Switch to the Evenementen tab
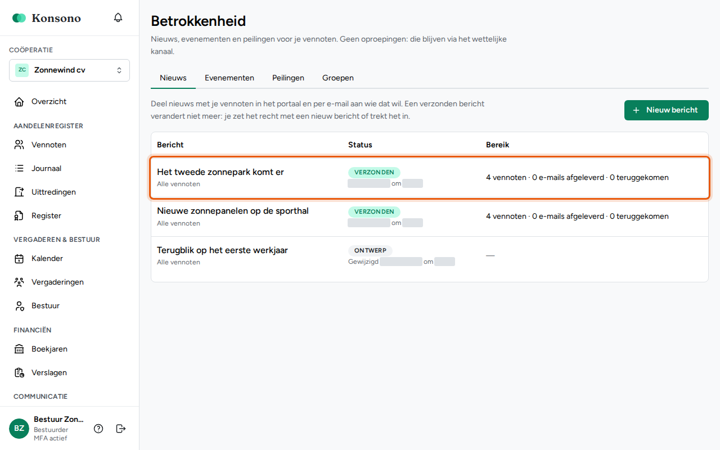The width and height of the screenshot is (720, 450). pyautogui.click(x=229, y=78)
